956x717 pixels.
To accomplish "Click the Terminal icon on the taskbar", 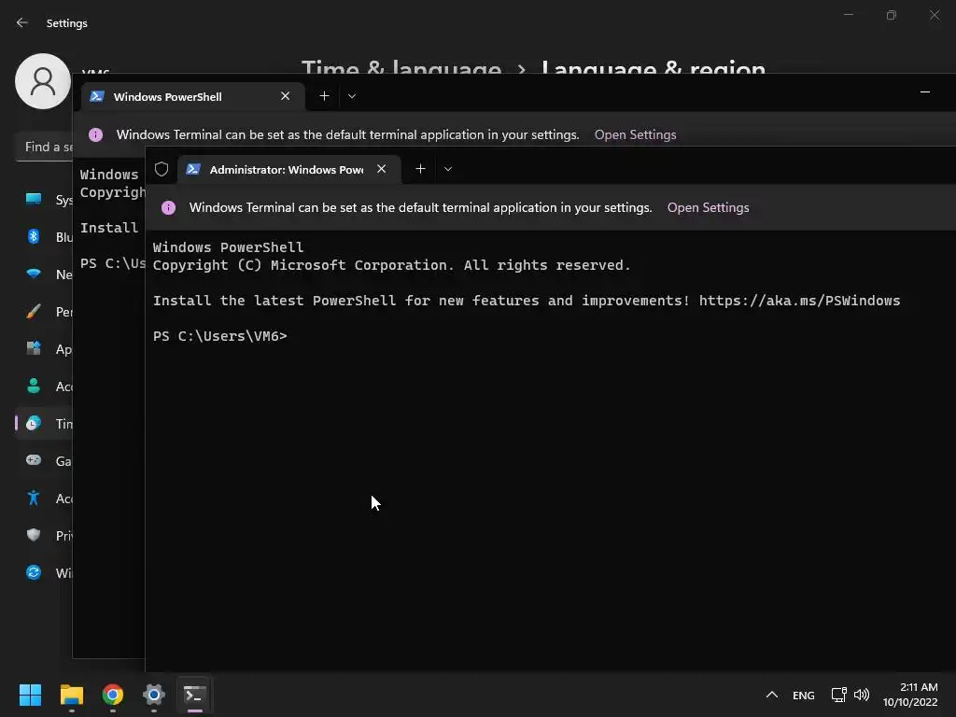I will [194, 695].
